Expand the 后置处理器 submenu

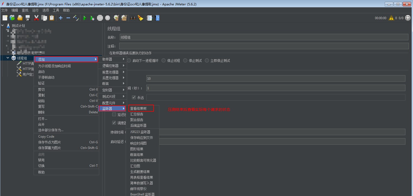112,78
